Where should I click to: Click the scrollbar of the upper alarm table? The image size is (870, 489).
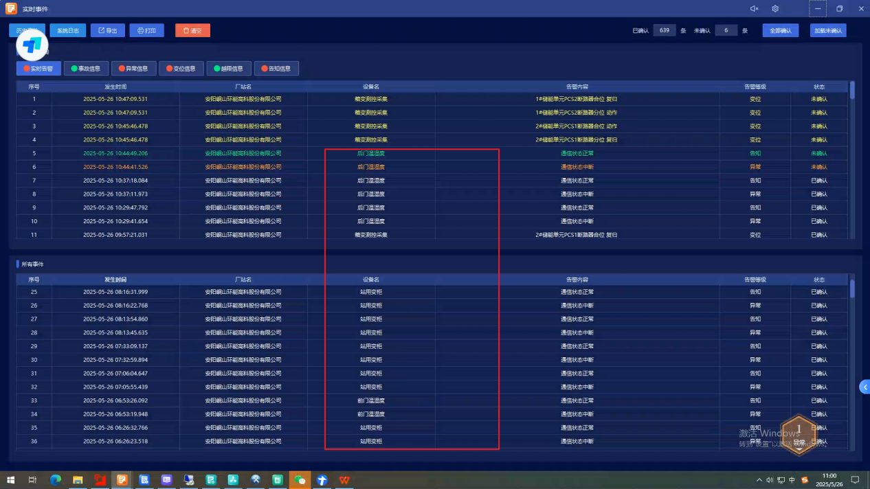852,91
